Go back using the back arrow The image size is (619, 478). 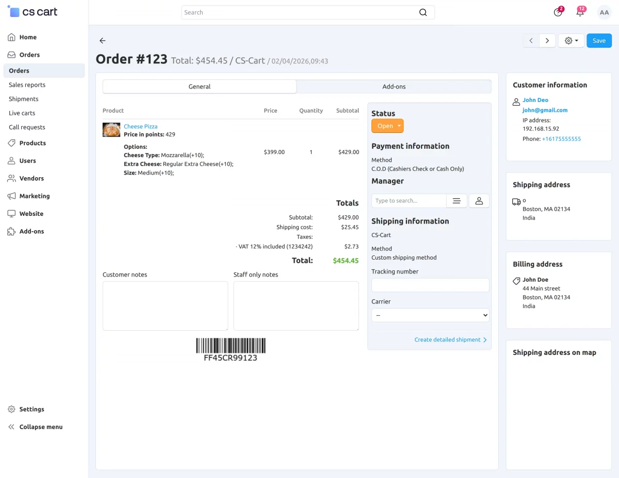tap(102, 40)
